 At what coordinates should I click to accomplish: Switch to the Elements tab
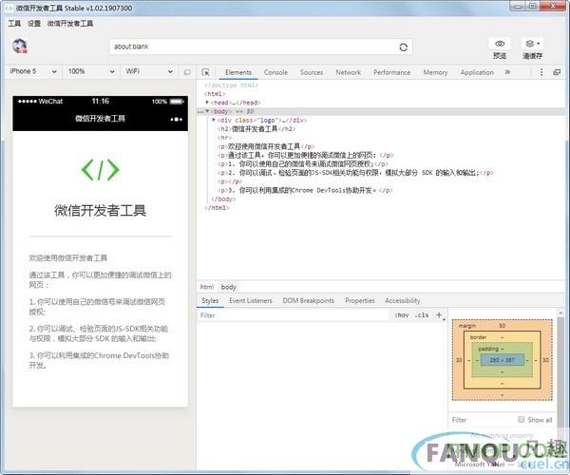pyautogui.click(x=238, y=72)
